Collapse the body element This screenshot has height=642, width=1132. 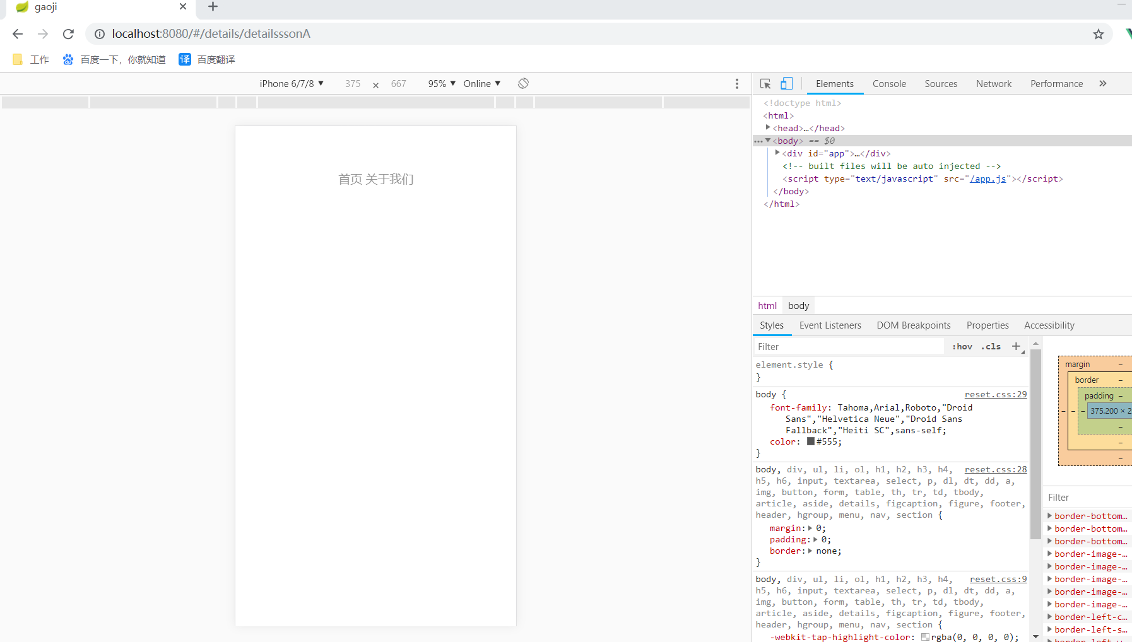tap(768, 140)
